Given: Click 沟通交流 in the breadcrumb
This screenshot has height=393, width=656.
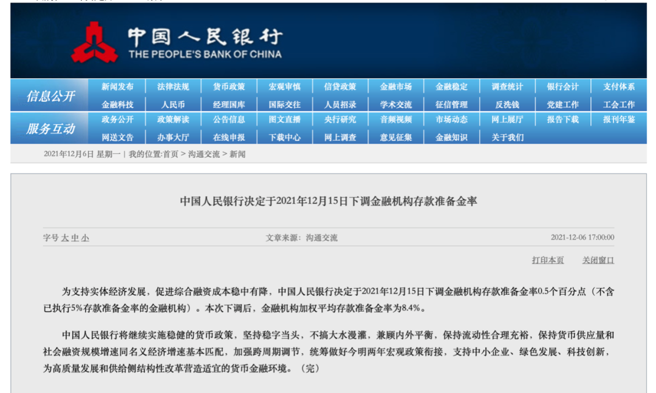Looking at the screenshot, I should (203, 154).
